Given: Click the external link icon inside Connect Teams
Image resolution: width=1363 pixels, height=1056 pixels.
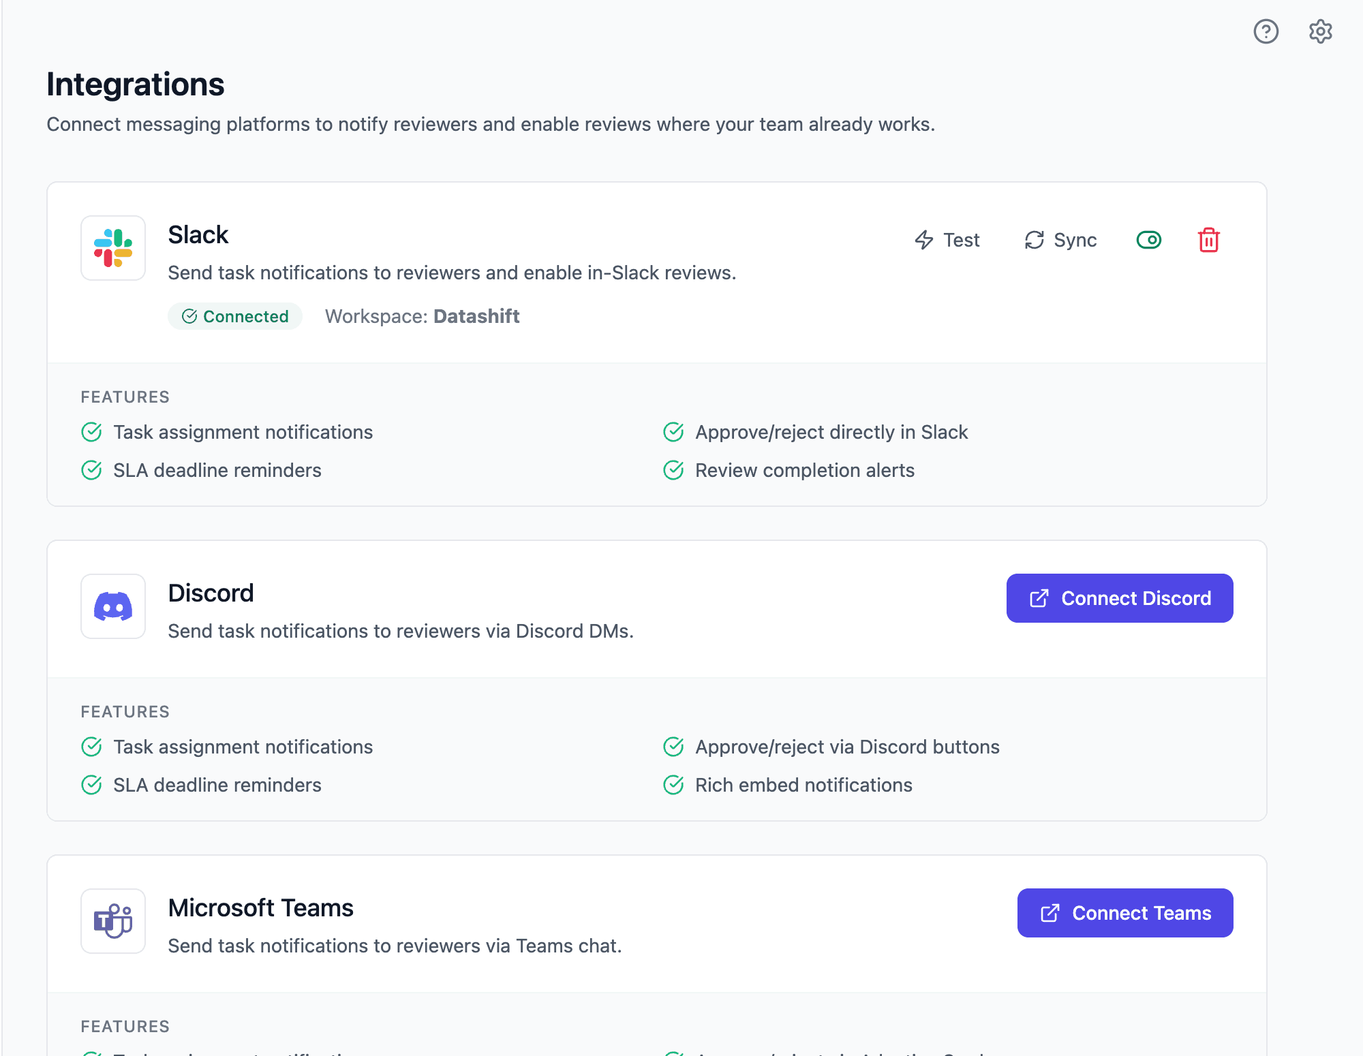Looking at the screenshot, I should 1049,913.
